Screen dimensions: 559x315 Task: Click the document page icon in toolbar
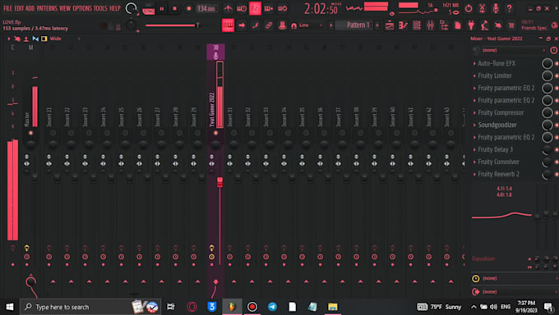click(457, 25)
